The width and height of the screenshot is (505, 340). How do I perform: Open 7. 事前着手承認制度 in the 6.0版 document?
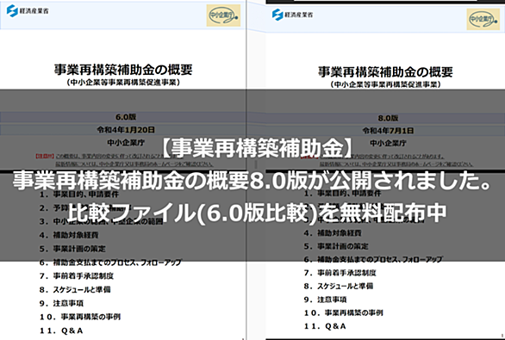(x=77, y=276)
